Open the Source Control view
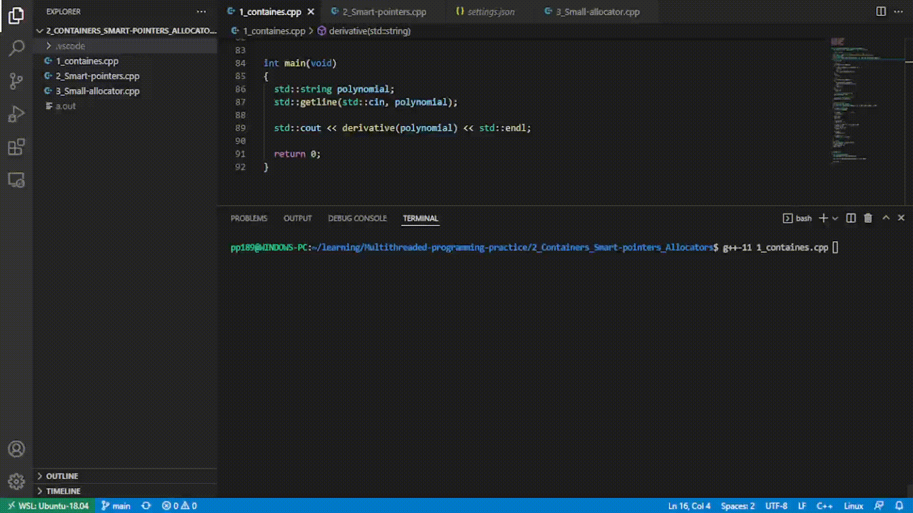The width and height of the screenshot is (913, 513). point(16,81)
